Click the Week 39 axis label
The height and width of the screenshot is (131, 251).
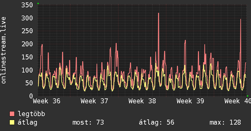pos(190,101)
